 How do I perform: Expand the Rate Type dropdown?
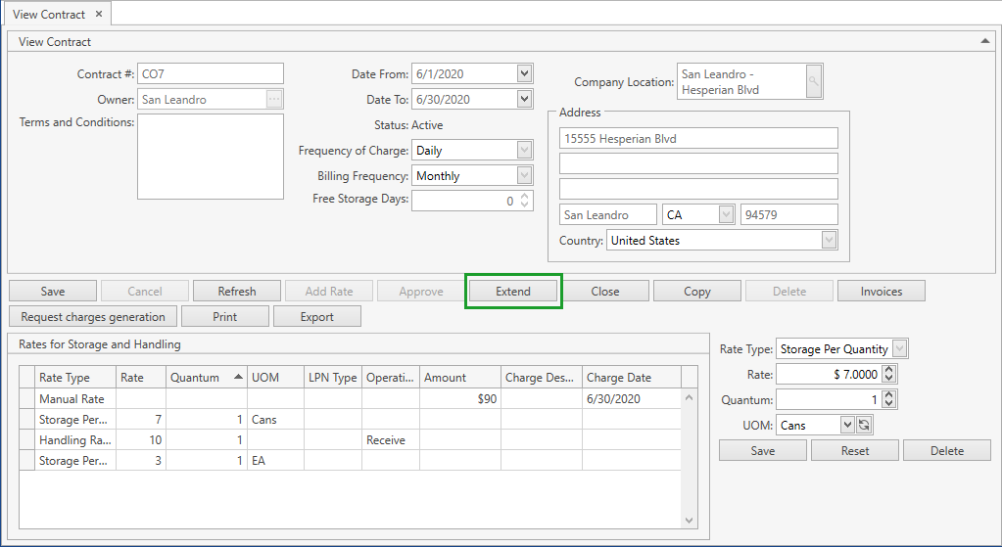coord(899,348)
